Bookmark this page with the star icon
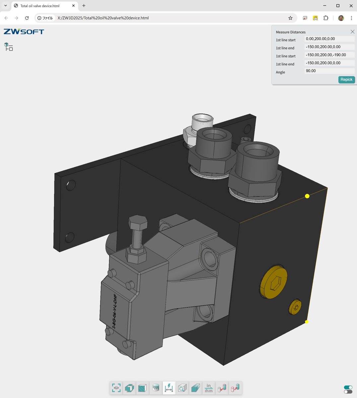Image resolution: width=357 pixels, height=398 pixels. tap(290, 18)
